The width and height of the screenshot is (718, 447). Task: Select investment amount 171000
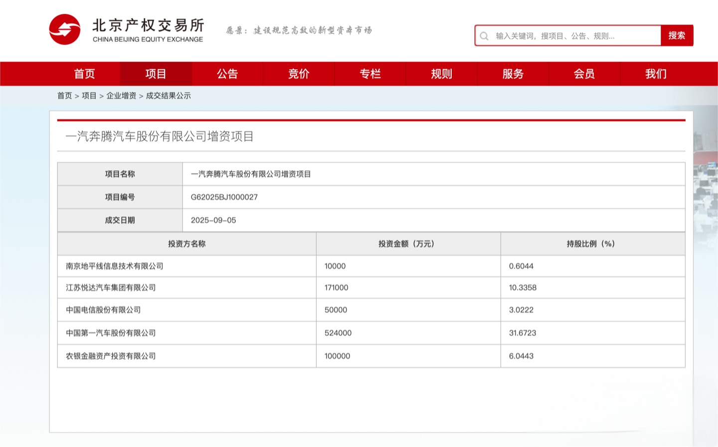[337, 288]
